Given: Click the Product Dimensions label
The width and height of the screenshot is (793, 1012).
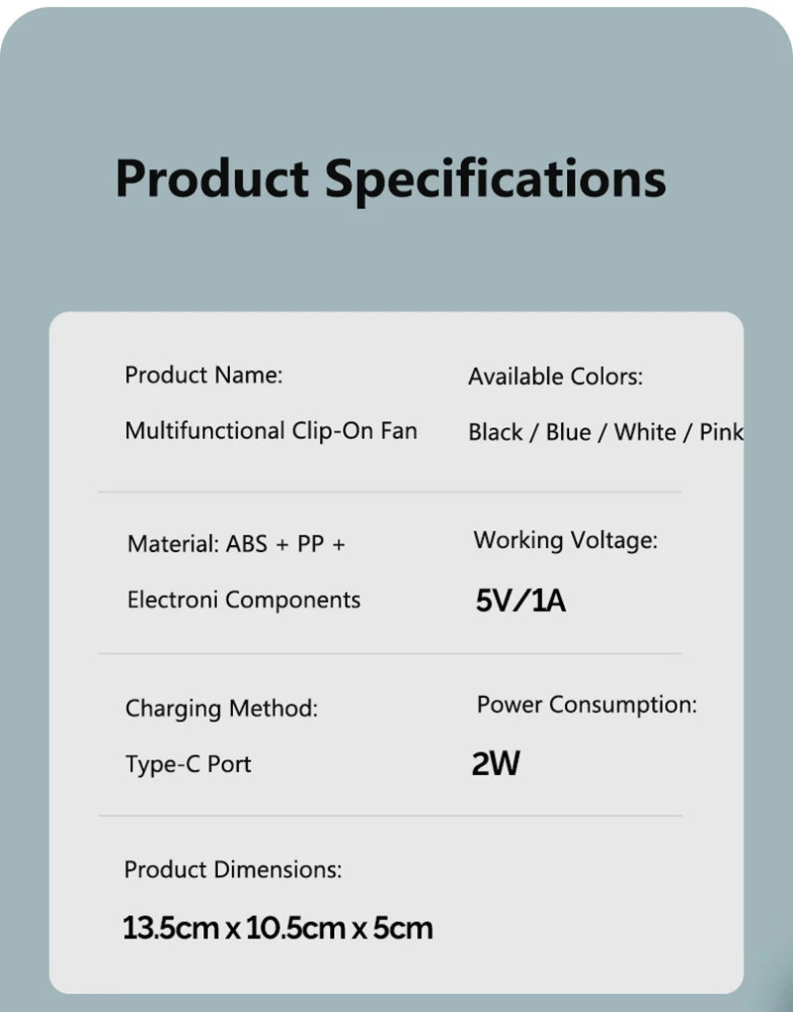Looking at the screenshot, I should click(x=233, y=870).
